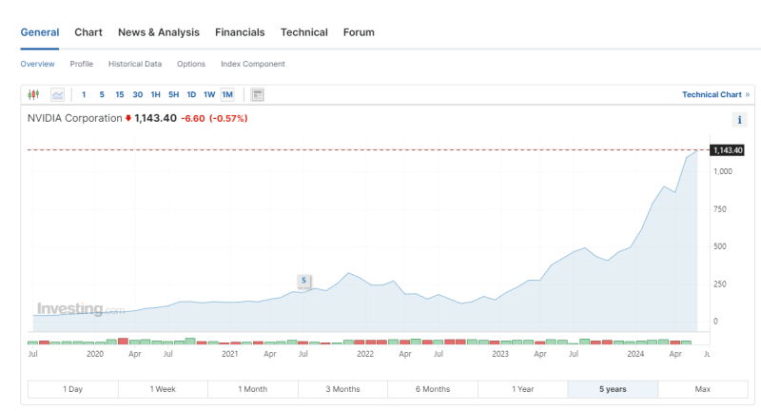Open the Forum tab
The height and width of the screenshot is (411, 761).
[359, 32]
